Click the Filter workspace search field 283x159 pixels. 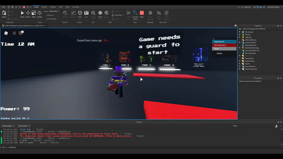coord(260,29)
